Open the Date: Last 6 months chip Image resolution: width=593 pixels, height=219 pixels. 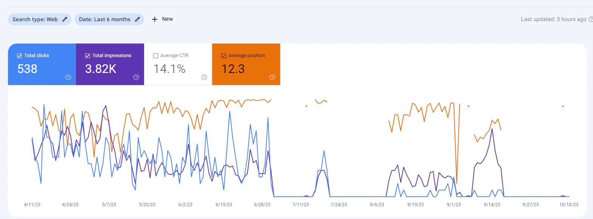(109, 19)
